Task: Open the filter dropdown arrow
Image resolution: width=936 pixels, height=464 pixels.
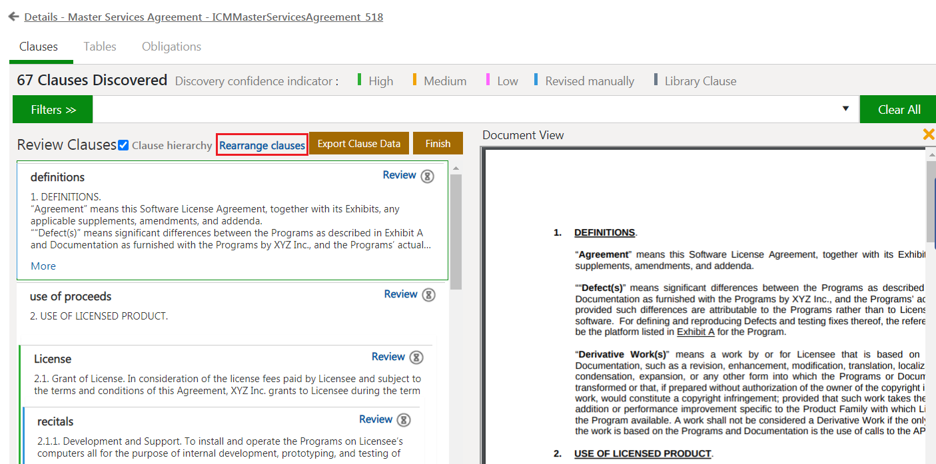Action: point(845,109)
